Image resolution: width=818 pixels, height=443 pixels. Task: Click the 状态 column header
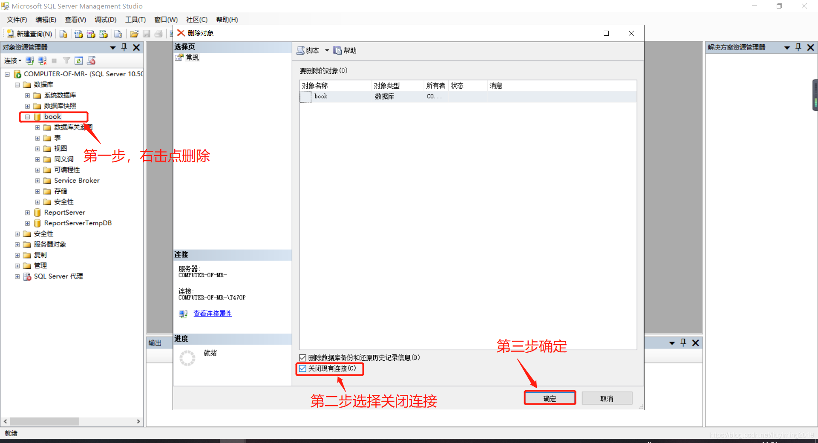tap(468, 86)
